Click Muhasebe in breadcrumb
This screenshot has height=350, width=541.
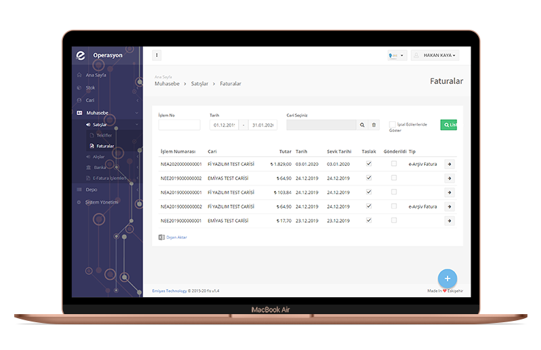click(167, 84)
